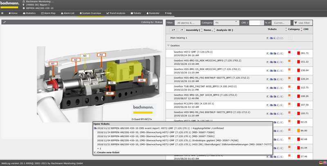Toggle sort by Assembly name arrows
327x166 pixels.
[201, 30]
